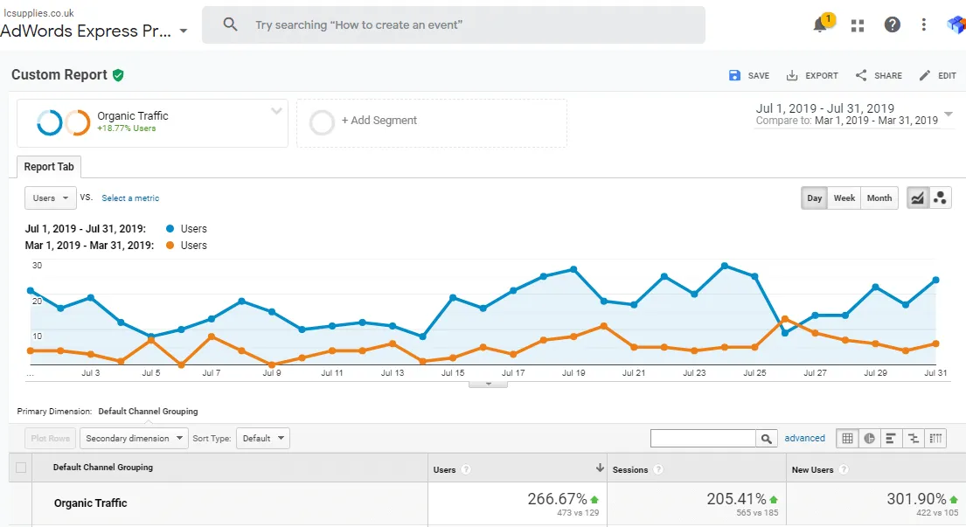Click the green verified shield beside Custom Report
This screenshot has width=966, height=527.
[x=118, y=75]
